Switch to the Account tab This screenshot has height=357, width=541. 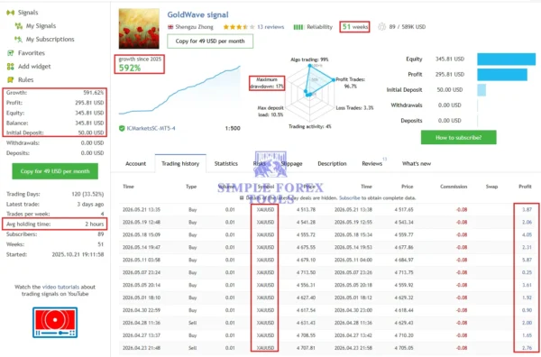(135, 164)
